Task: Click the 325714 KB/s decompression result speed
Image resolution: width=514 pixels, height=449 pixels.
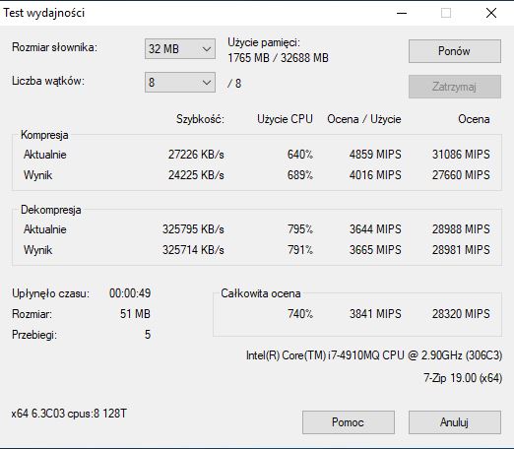Action: pyautogui.click(x=193, y=250)
